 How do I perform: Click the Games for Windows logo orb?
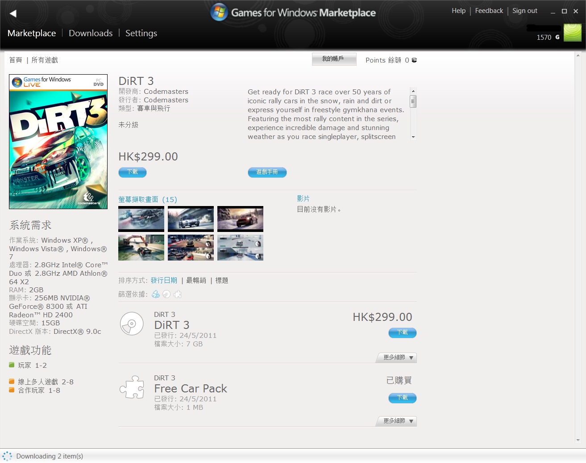point(219,13)
